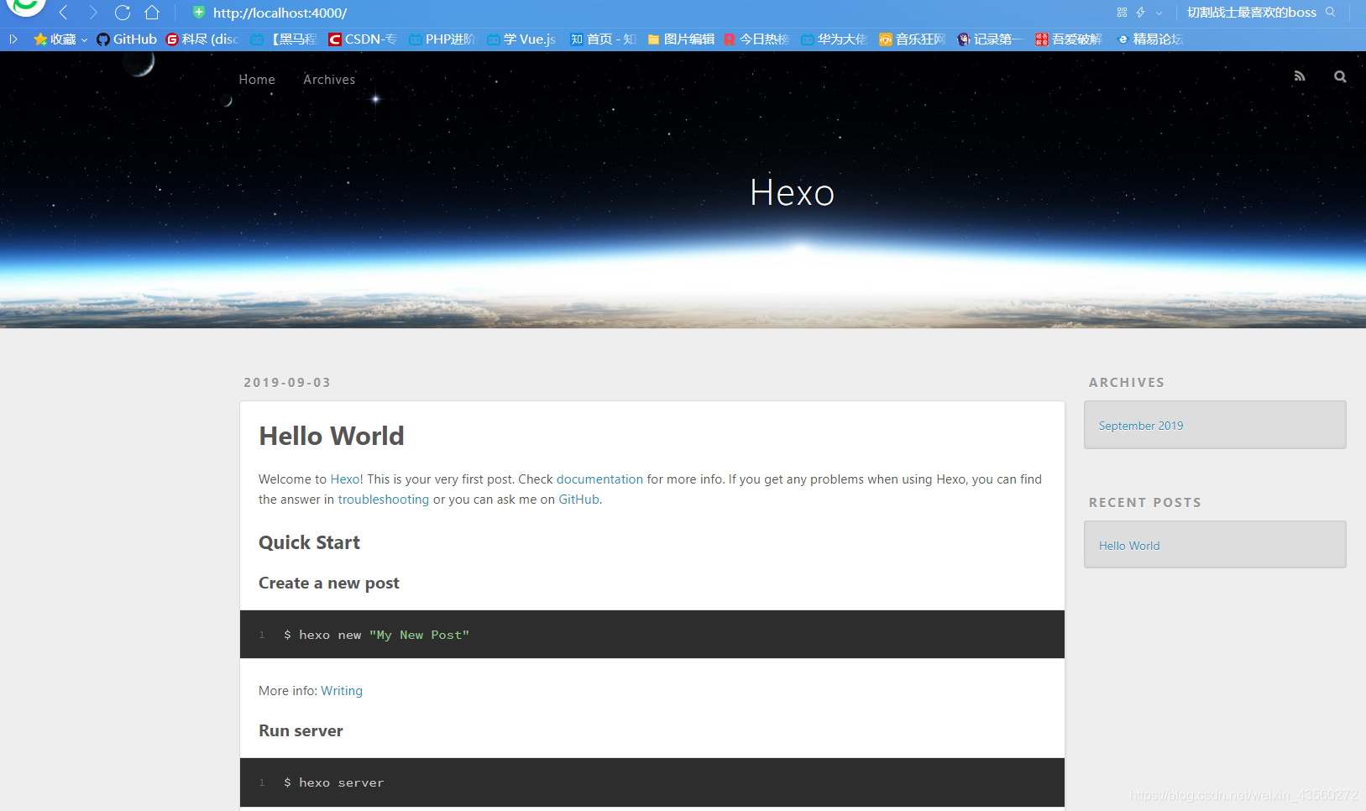Open the 吾爱破解 bookmark
The image size is (1366, 811).
coord(1068,39)
